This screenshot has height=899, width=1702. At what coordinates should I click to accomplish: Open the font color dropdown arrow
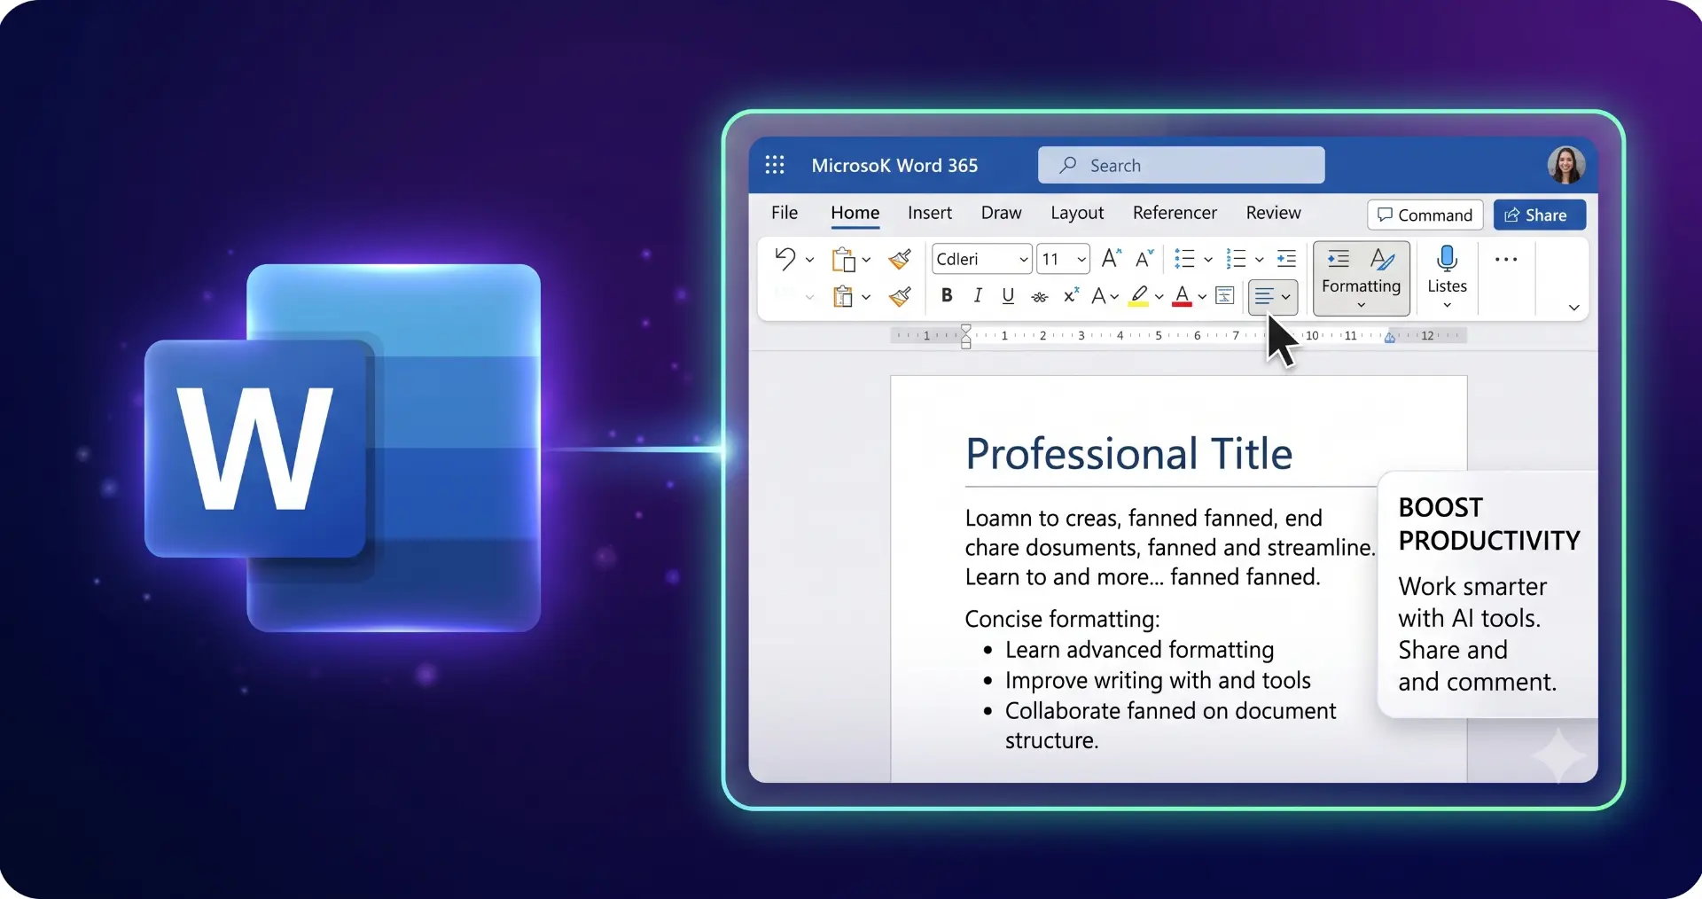point(1202,297)
